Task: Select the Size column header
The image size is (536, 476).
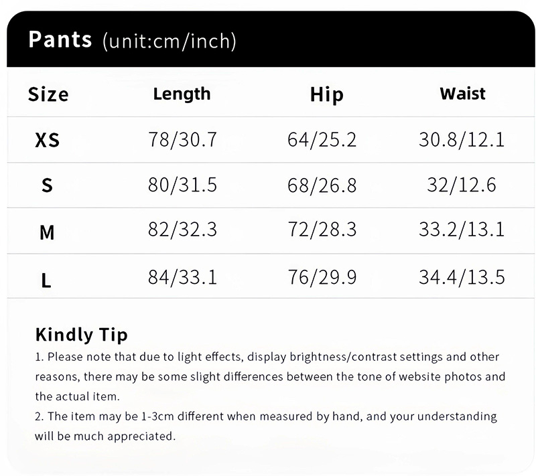Action: (48, 94)
